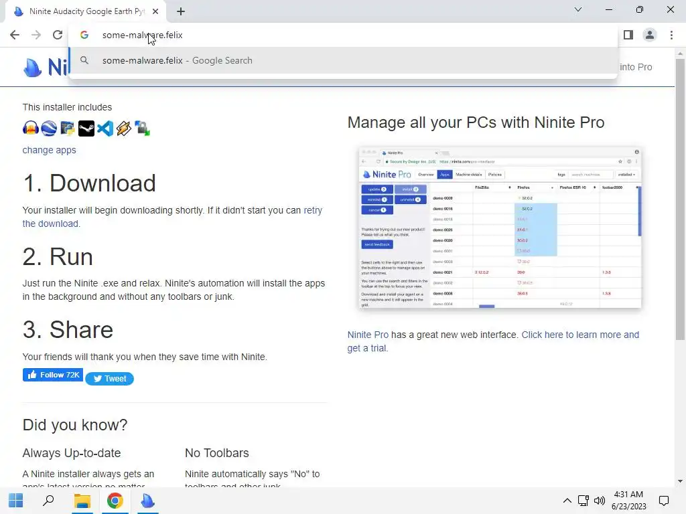Toggle the Chrome side panel
Viewport: 686px width, 514px height.
point(628,35)
